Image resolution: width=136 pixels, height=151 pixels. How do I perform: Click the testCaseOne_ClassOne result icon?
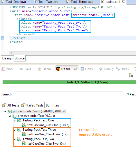pyautogui.click(x=24, y=125)
